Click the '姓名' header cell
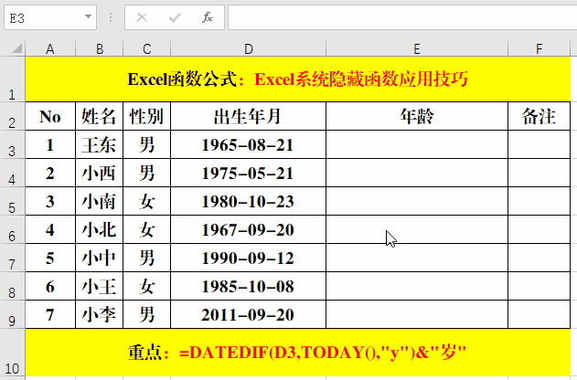 100,116
